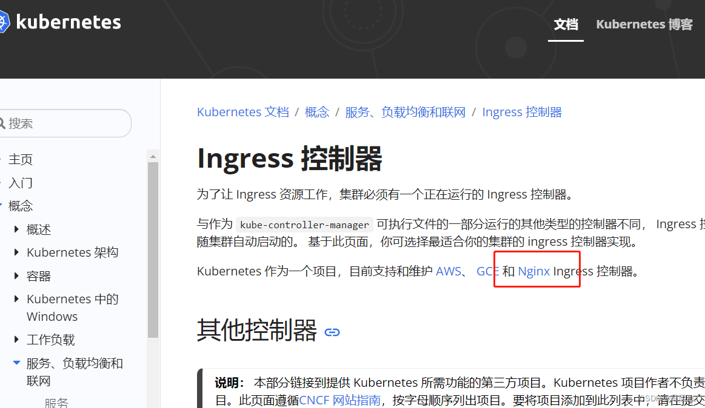Click the Ingress 控制器 breadcrumb link
Screen dimensions: 705x408
(x=522, y=112)
